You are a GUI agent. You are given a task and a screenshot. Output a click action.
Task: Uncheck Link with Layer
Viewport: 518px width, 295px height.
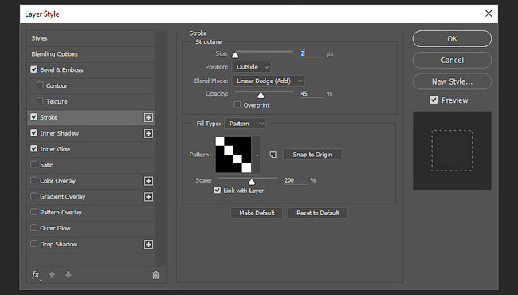point(217,190)
